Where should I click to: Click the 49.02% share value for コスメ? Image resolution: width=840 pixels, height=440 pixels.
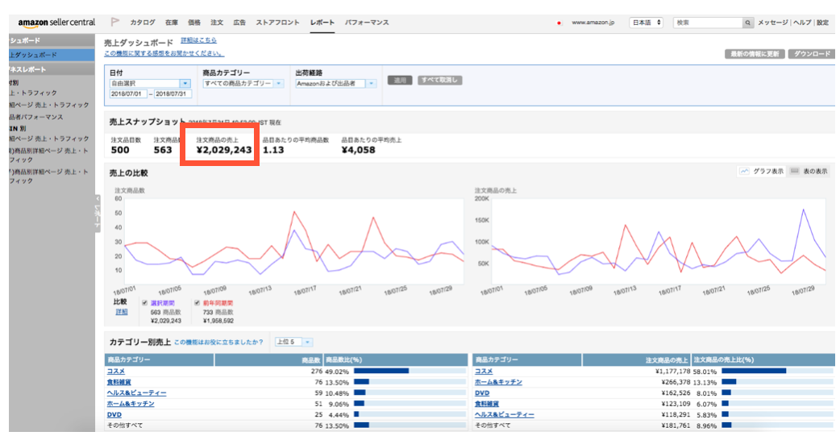337,372
